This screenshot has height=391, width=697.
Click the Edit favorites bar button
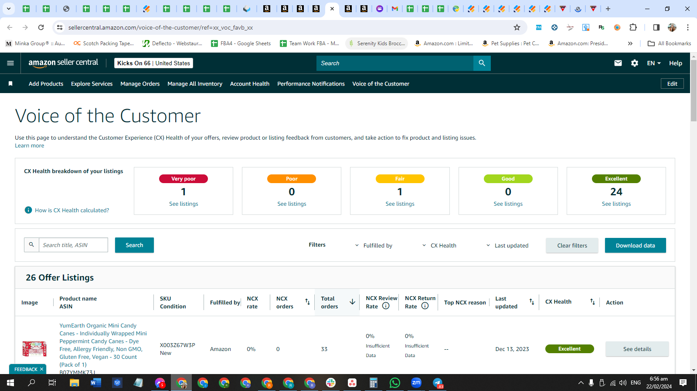(672, 84)
